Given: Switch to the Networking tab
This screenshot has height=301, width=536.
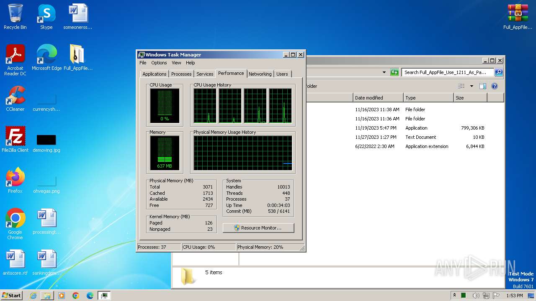Looking at the screenshot, I should coord(260,74).
